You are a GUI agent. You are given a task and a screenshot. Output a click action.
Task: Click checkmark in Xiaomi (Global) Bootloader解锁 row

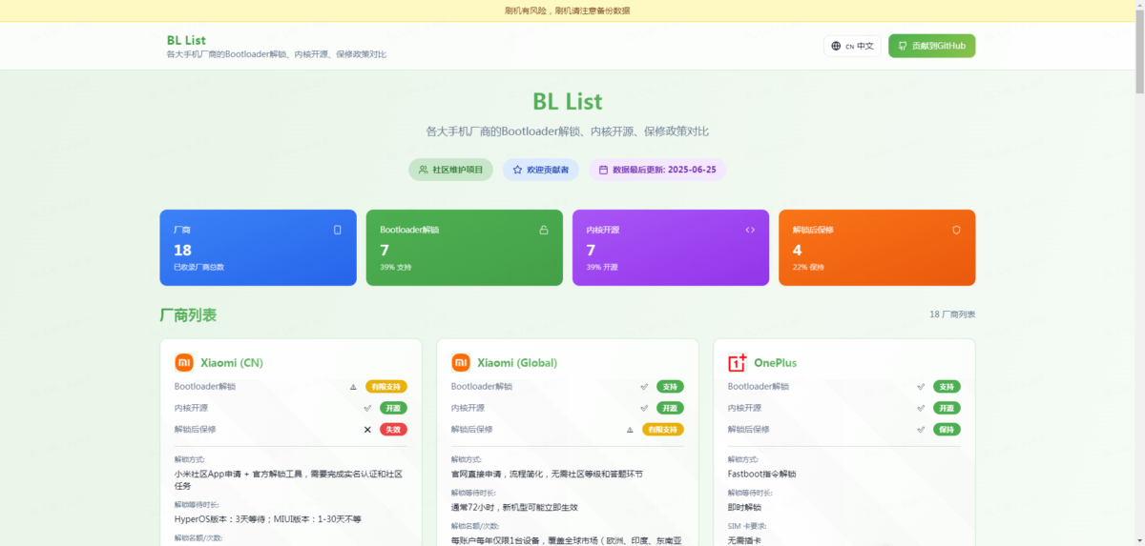(x=644, y=387)
